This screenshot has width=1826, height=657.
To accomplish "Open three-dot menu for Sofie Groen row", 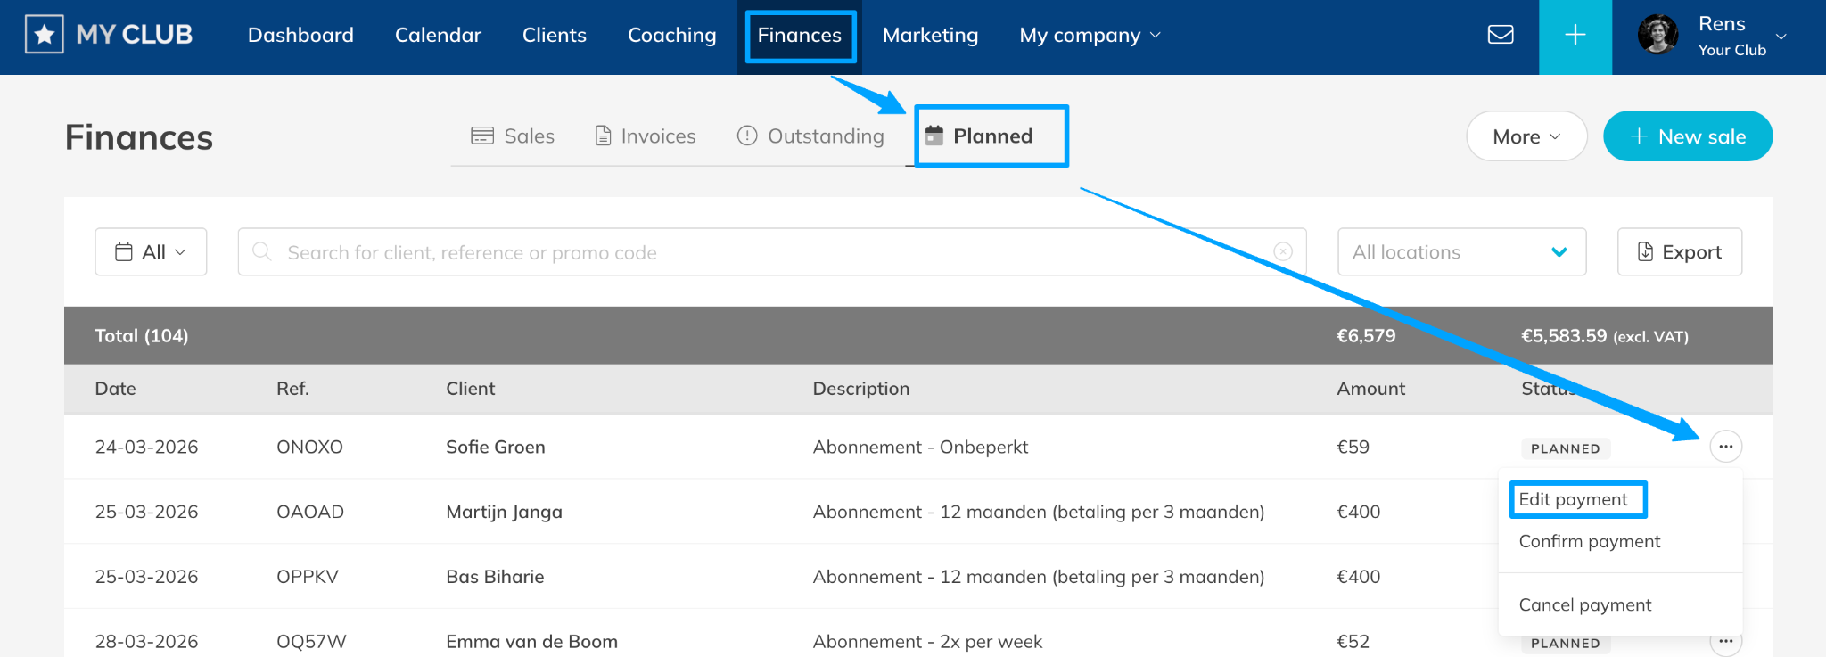I will [x=1725, y=447].
